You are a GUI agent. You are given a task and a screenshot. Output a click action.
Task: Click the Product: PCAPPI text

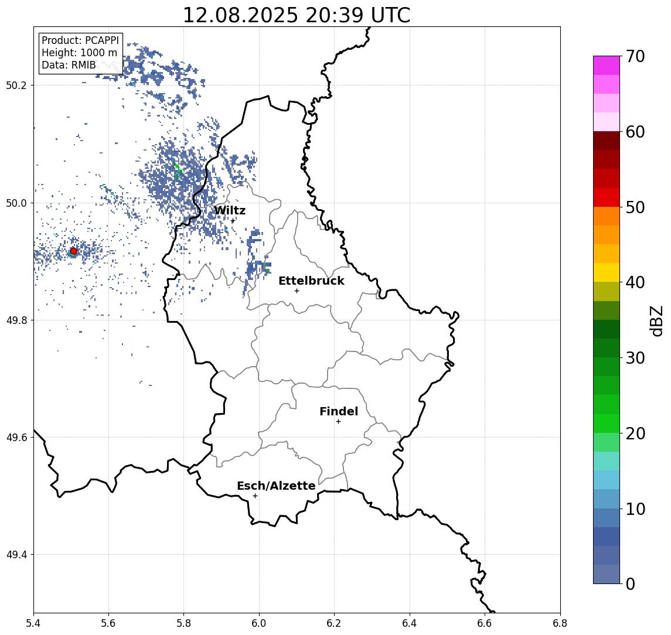pyautogui.click(x=80, y=40)
